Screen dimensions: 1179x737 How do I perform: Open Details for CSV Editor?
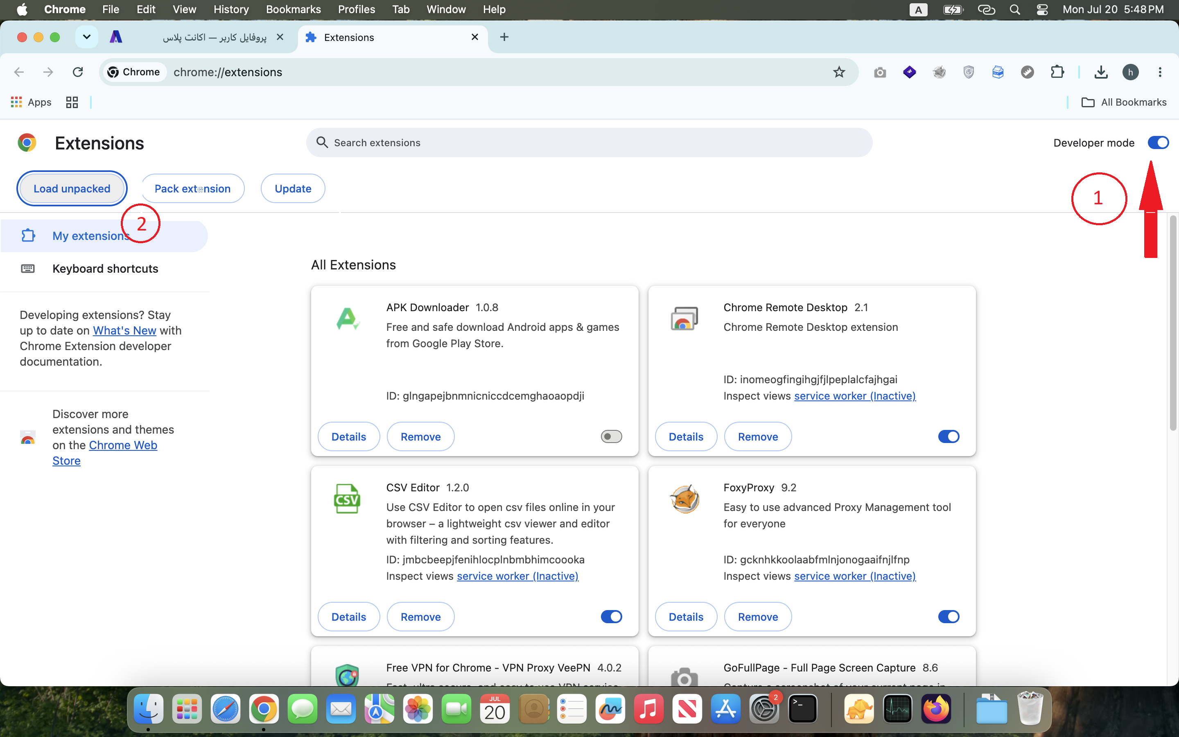[x=349, y=617]
